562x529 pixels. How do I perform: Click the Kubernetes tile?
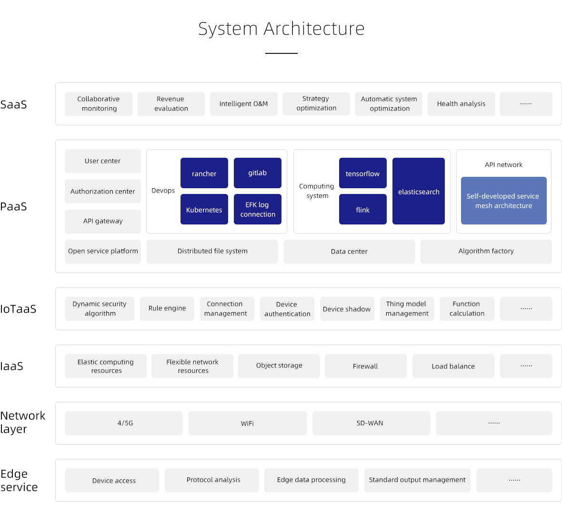(204, 209)
